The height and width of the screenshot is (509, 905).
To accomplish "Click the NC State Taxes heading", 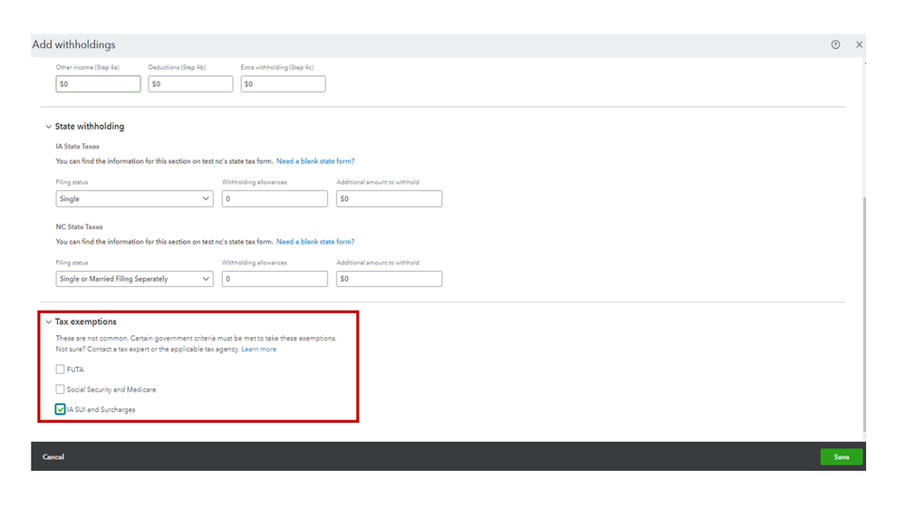I will coord(79,226).
